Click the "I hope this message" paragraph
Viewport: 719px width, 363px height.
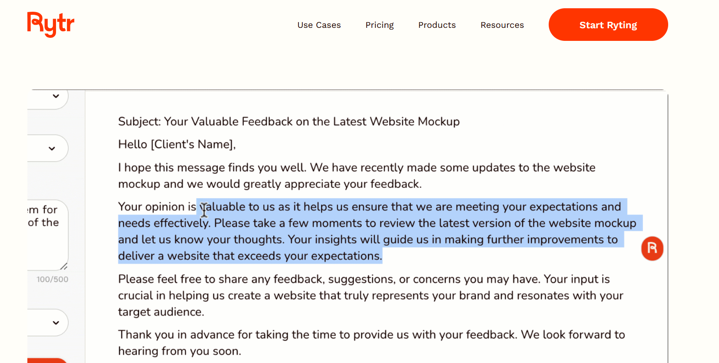pyautogui.click(x=356, y=176)
